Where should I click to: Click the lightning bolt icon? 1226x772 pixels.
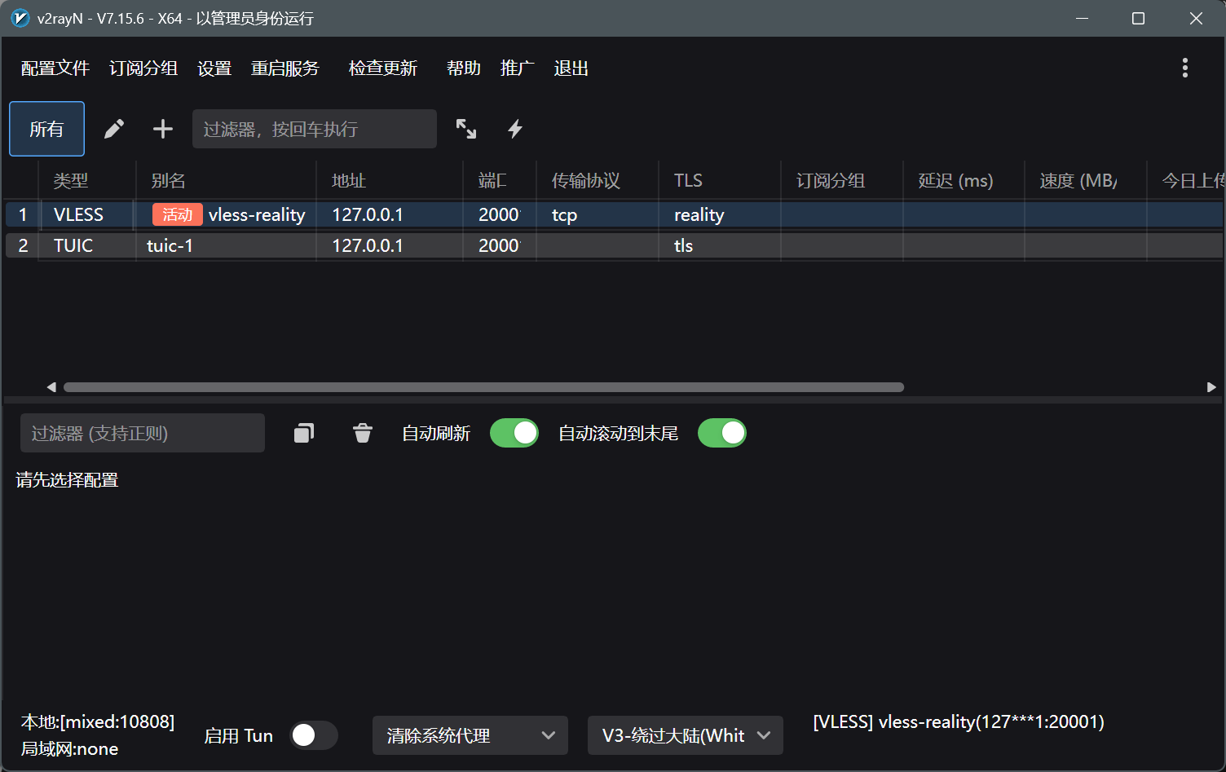[x=515, y=129]
